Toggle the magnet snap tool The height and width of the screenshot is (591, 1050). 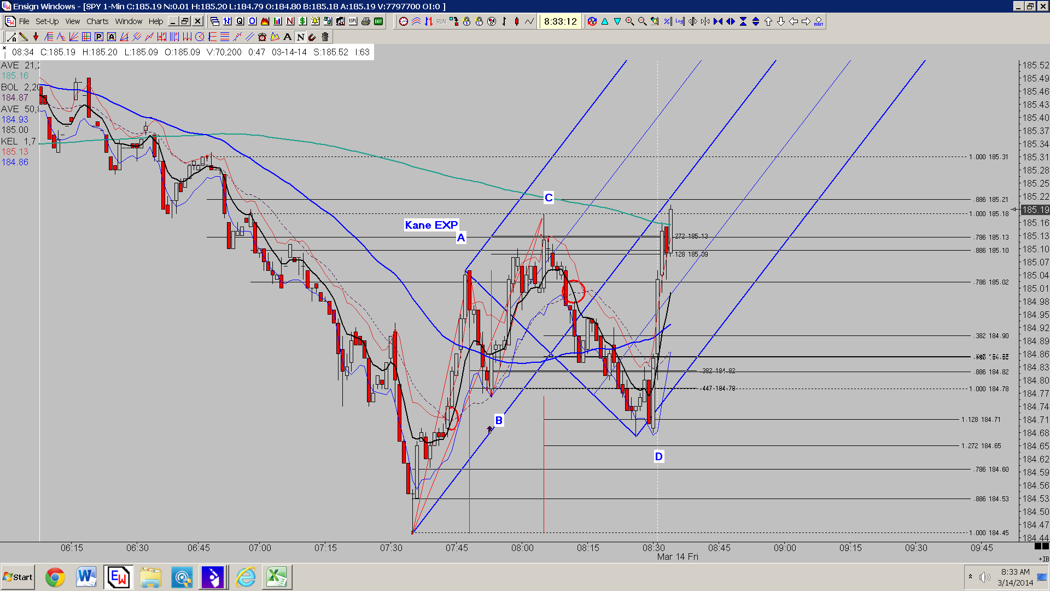click(x=312, y=37)
